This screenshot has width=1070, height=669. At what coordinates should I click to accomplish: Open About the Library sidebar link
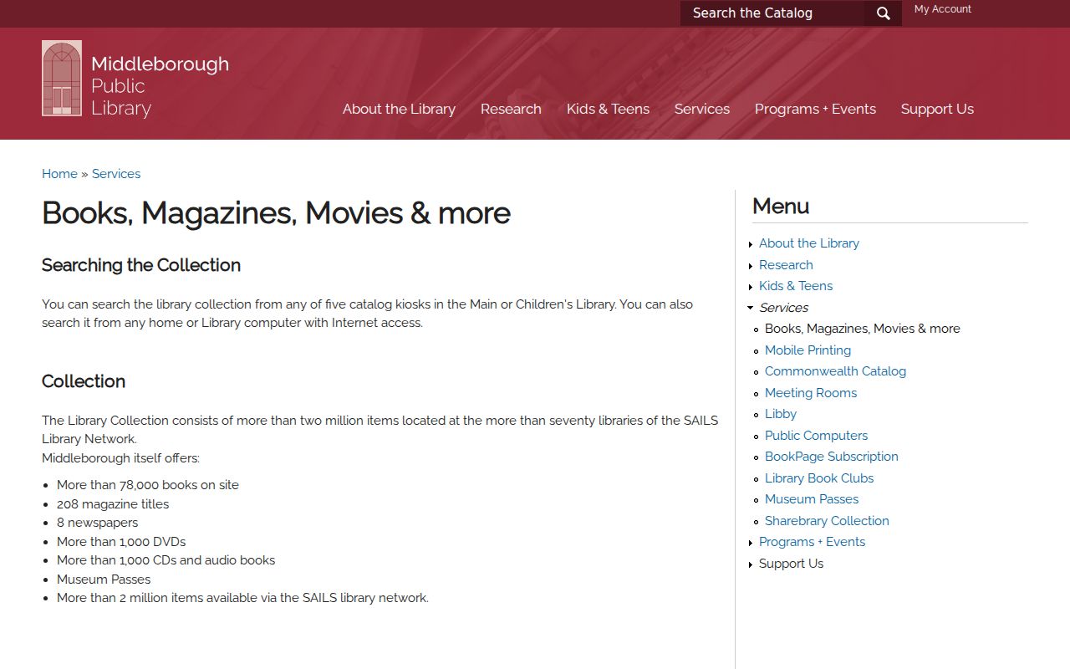click(809, 243)
